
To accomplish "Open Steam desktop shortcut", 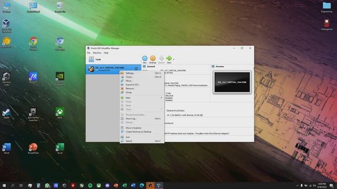I will pos(6,113).
